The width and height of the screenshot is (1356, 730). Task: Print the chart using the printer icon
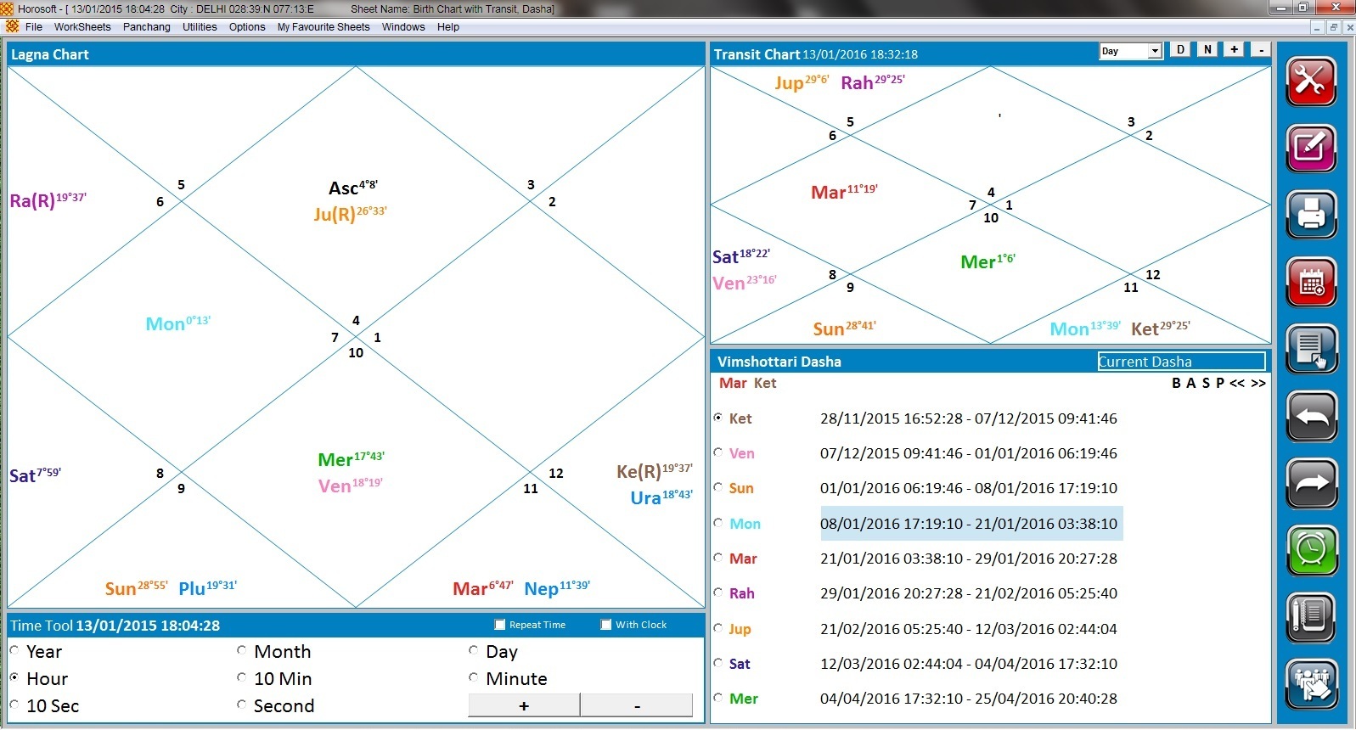[1311, 214]
